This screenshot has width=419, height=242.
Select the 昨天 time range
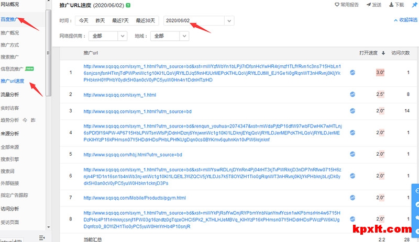(100, 21)
